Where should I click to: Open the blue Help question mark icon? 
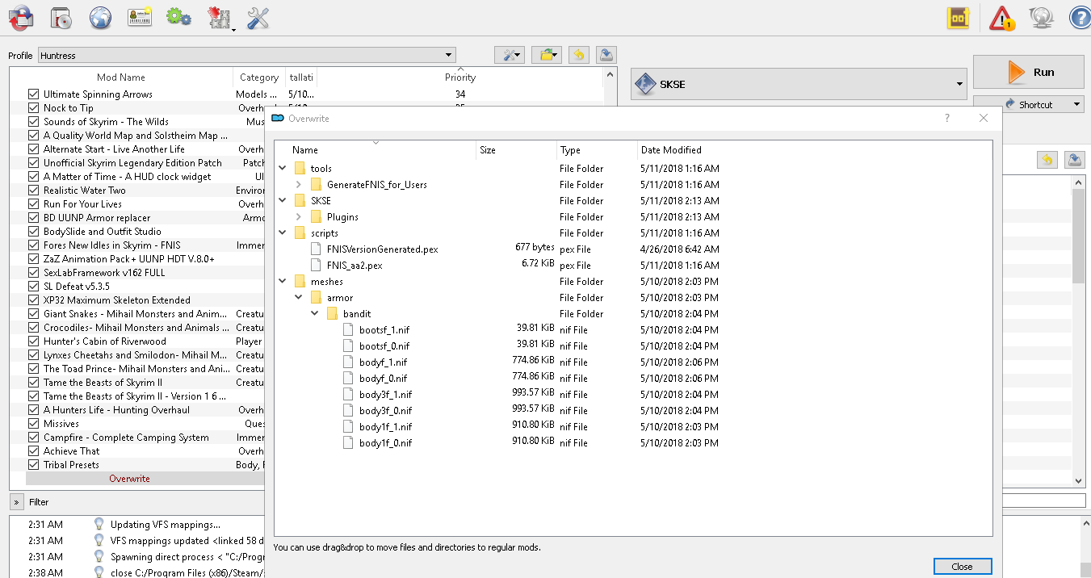tap(1080, 17)
